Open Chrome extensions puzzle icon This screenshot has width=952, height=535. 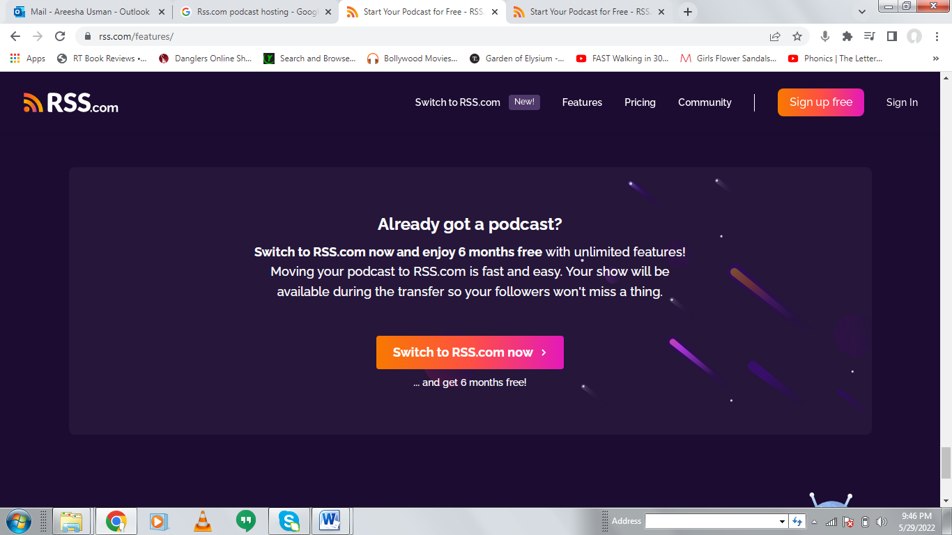[x=847, y=36]
